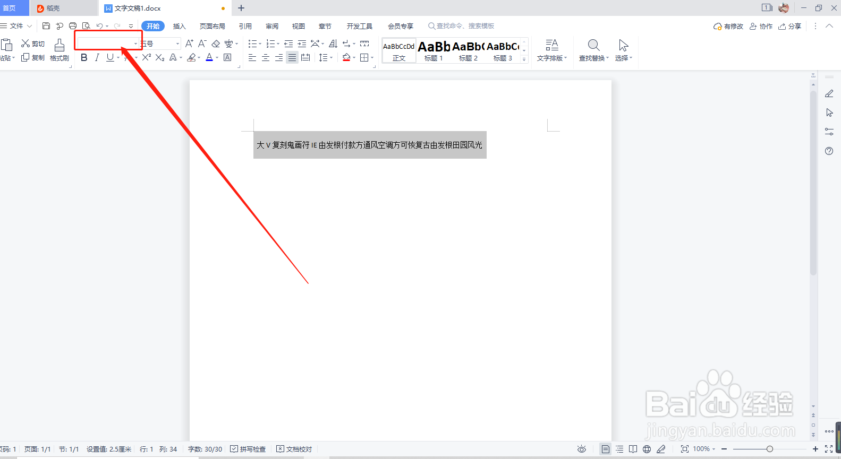Switch to the Insert (插入) tab

click(x=180, y=26)
